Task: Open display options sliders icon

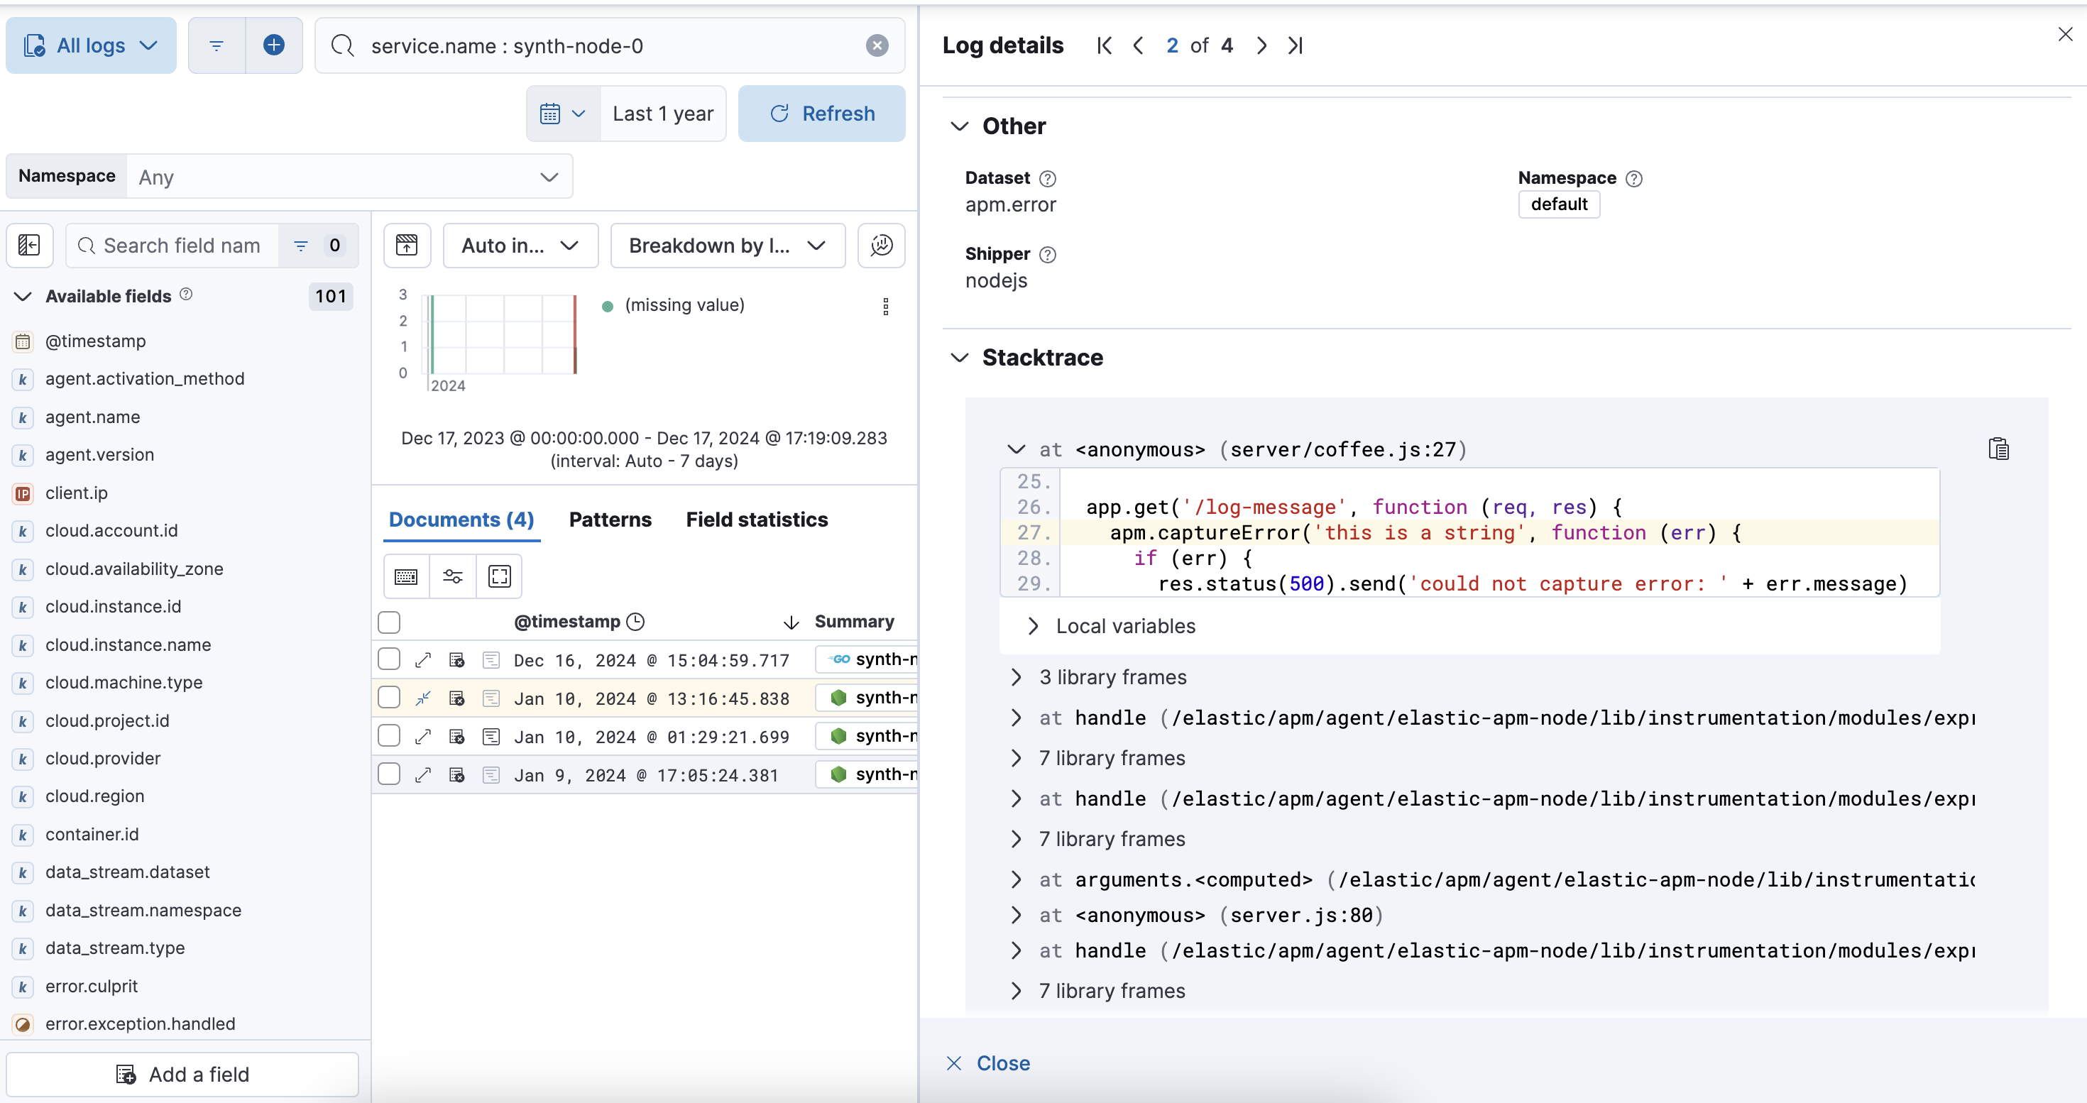Action: coord(453,576)
